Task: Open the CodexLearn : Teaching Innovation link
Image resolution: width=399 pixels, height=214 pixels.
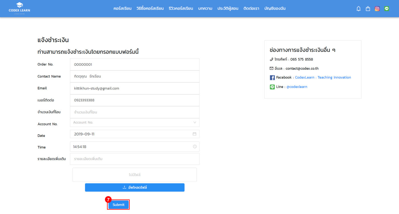Action: [x=323, y=78]
